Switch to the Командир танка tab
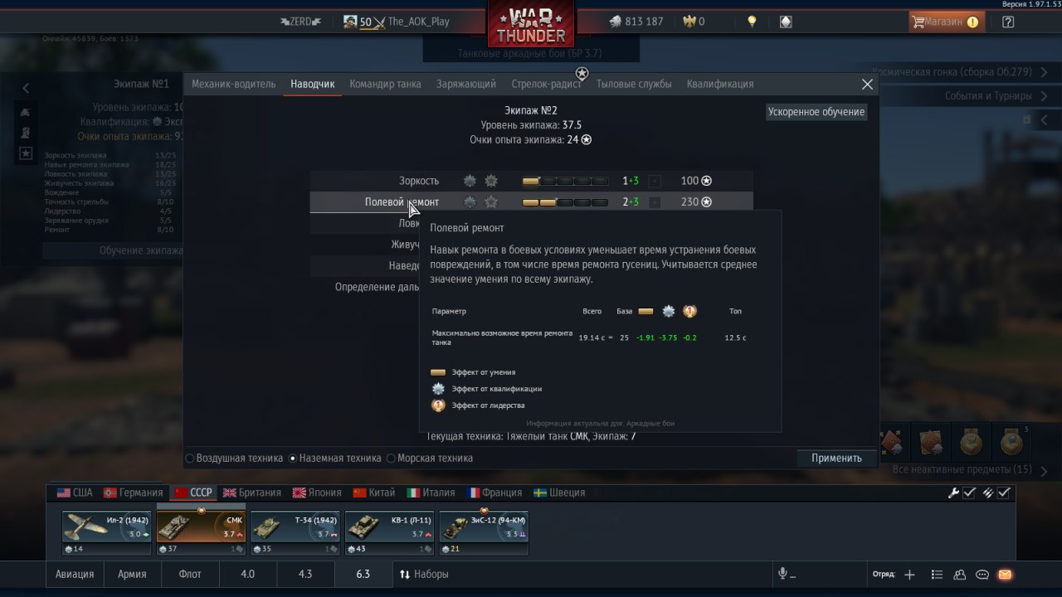The width and height of the screenshot is (1062, 597). click(x=385, y=84)
